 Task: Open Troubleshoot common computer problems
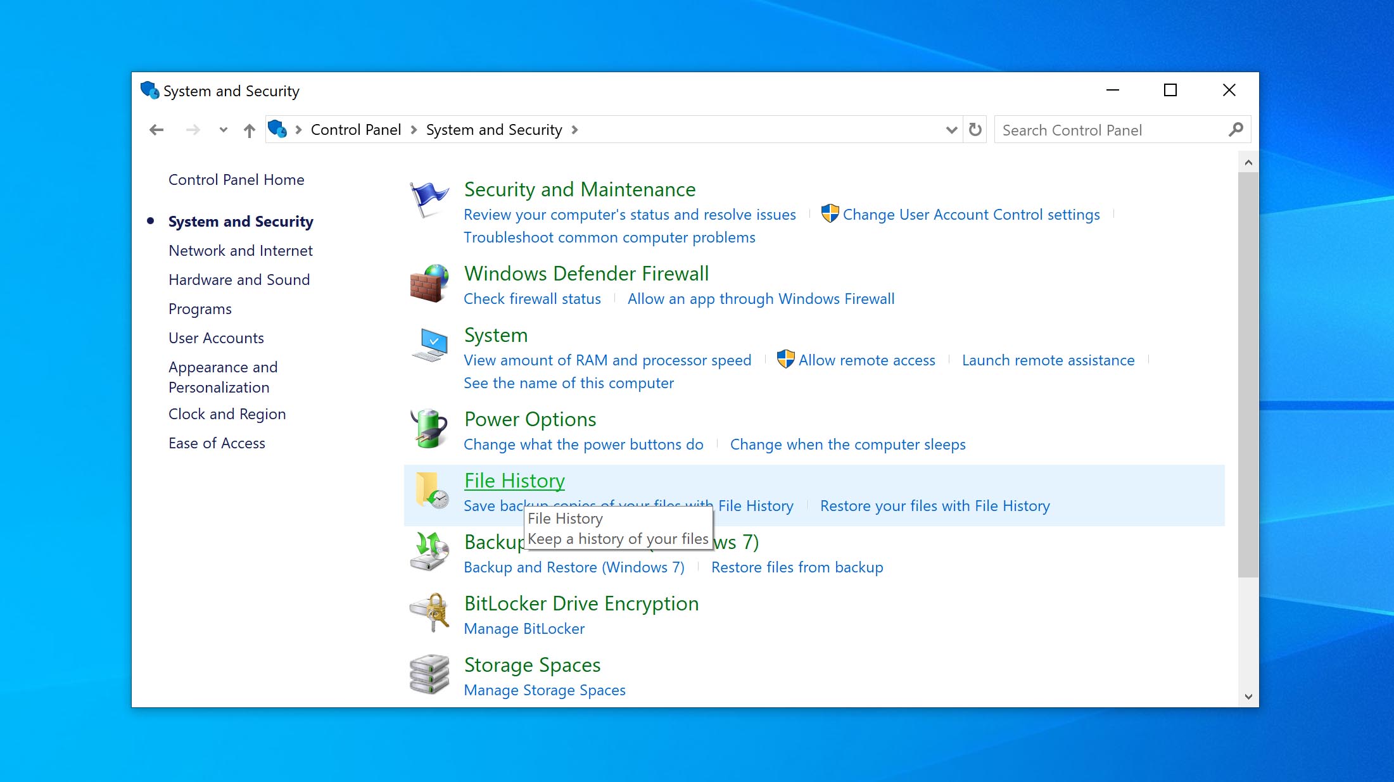(609, 237)
